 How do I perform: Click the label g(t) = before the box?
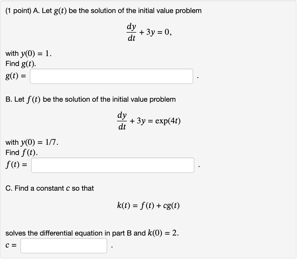coord(15,76)
